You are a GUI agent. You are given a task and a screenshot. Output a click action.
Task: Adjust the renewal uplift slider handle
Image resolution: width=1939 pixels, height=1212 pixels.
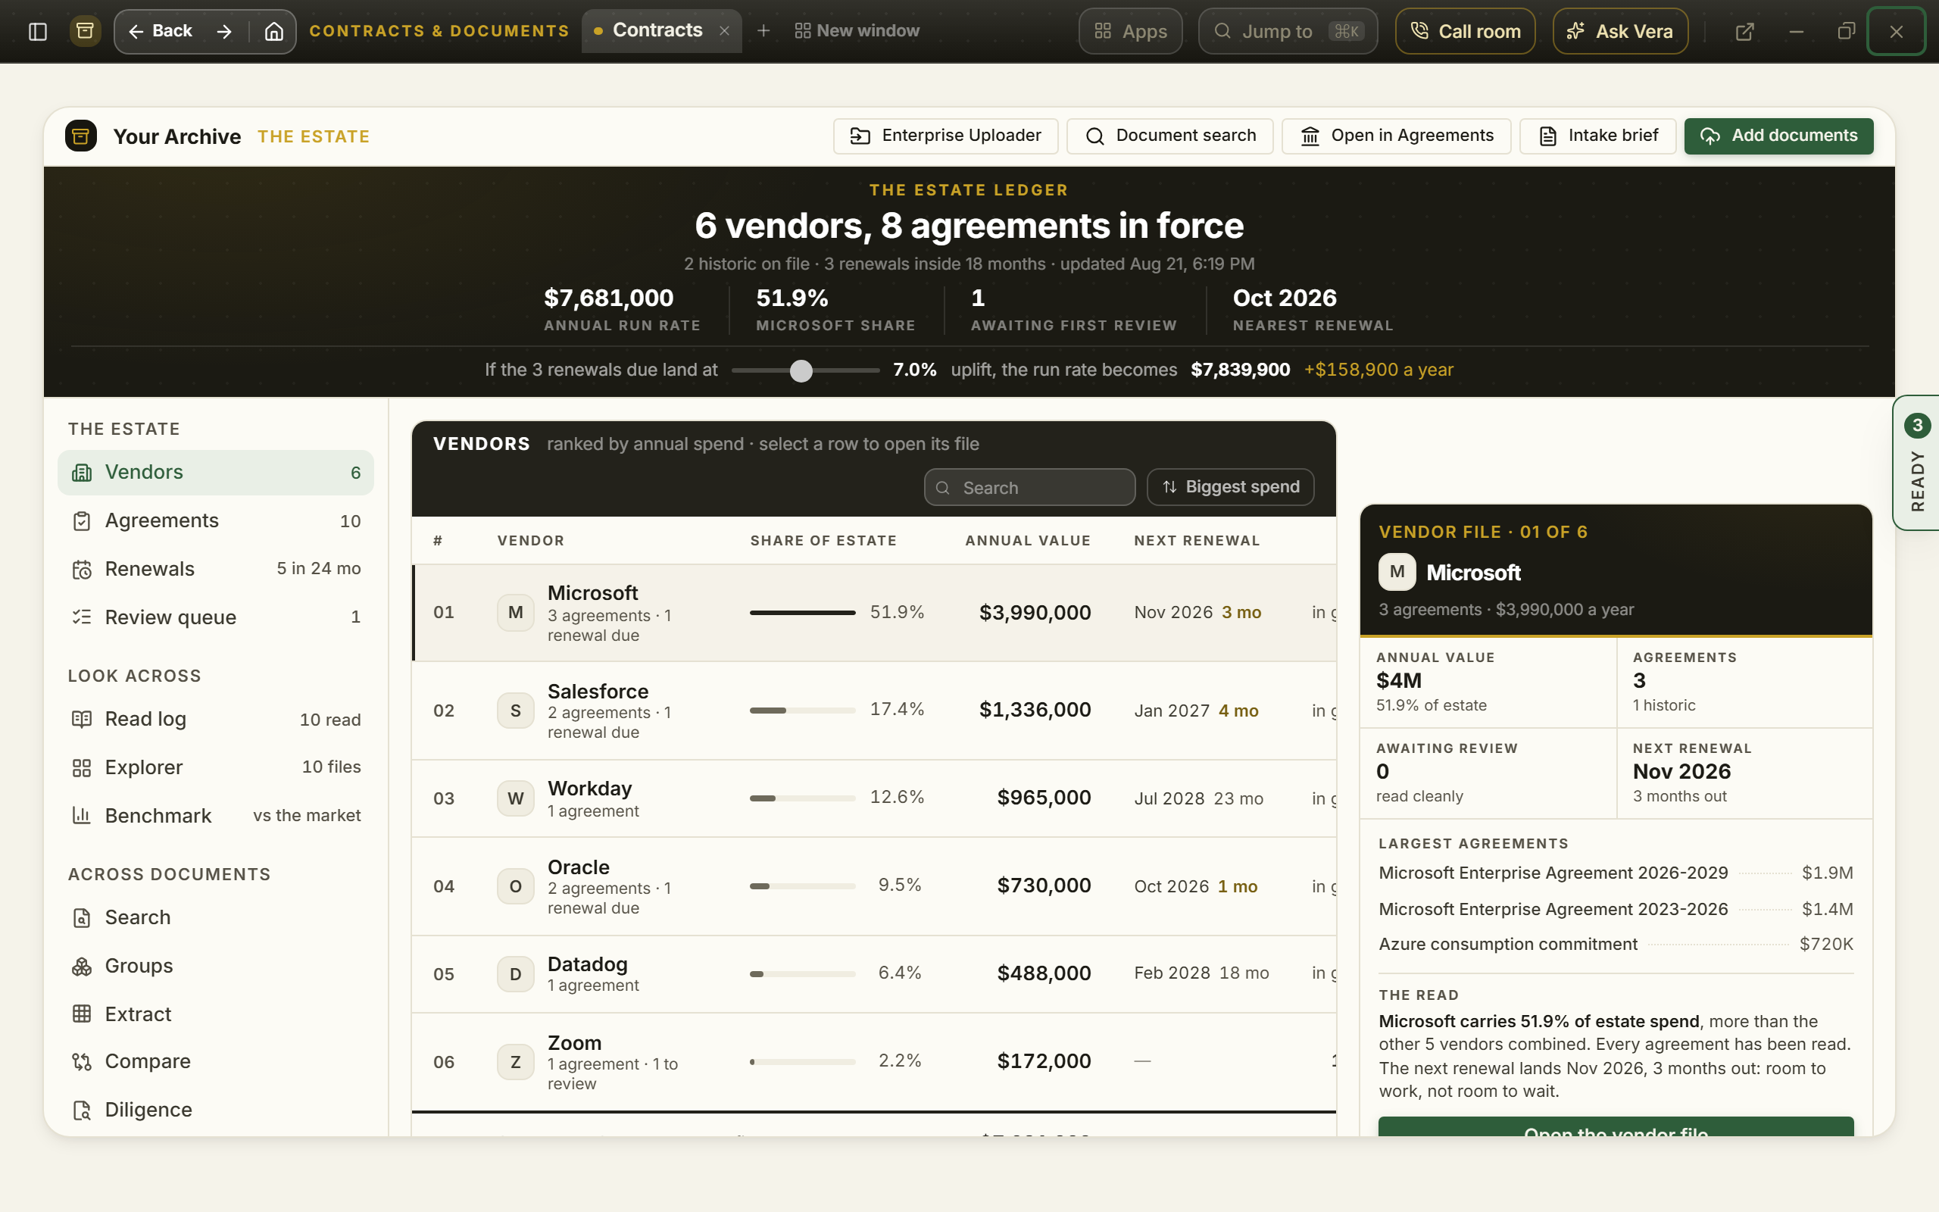pyautogui.click(x=801, y=370)
